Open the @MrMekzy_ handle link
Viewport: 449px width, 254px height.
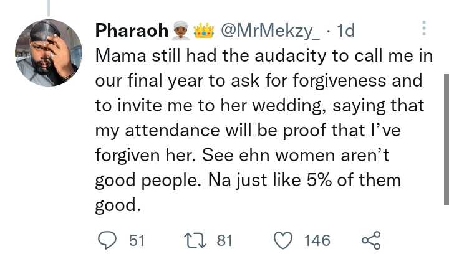(272, 30)
